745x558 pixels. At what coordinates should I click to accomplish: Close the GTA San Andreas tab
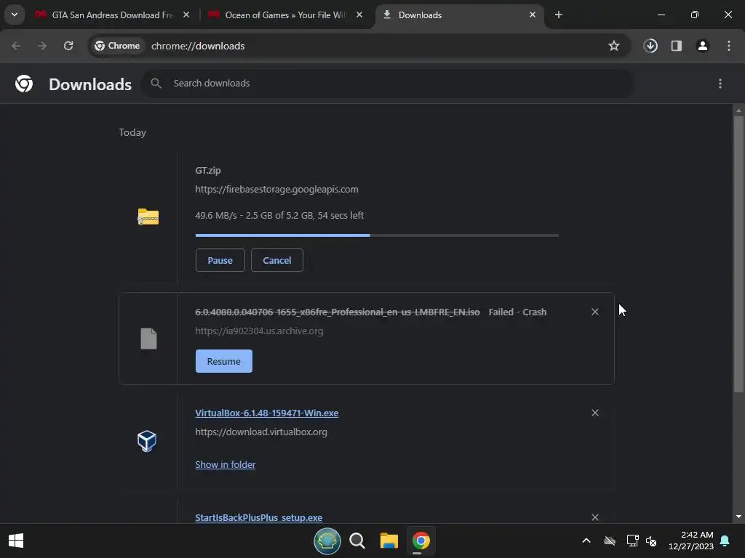pos(186,15)
